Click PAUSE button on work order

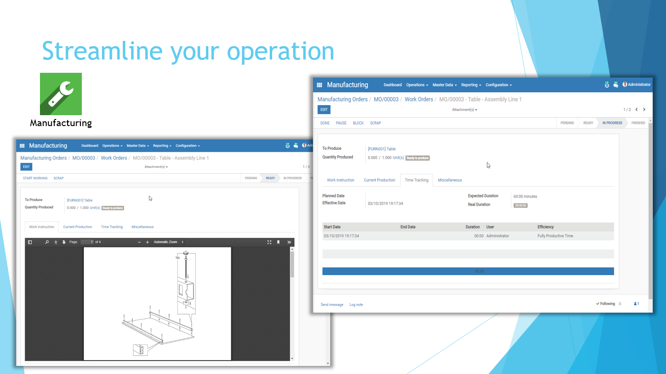341,123
